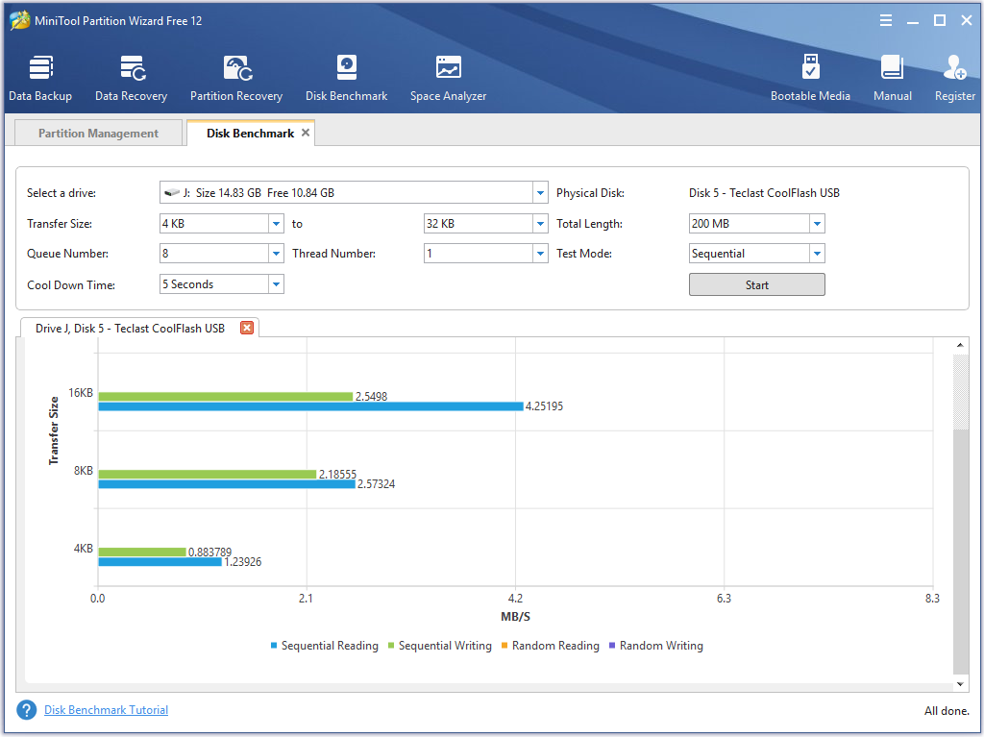The height and width of the screenshot is (737, 984).
Task: Open the Data Backup tool
Action: point(40,78)
